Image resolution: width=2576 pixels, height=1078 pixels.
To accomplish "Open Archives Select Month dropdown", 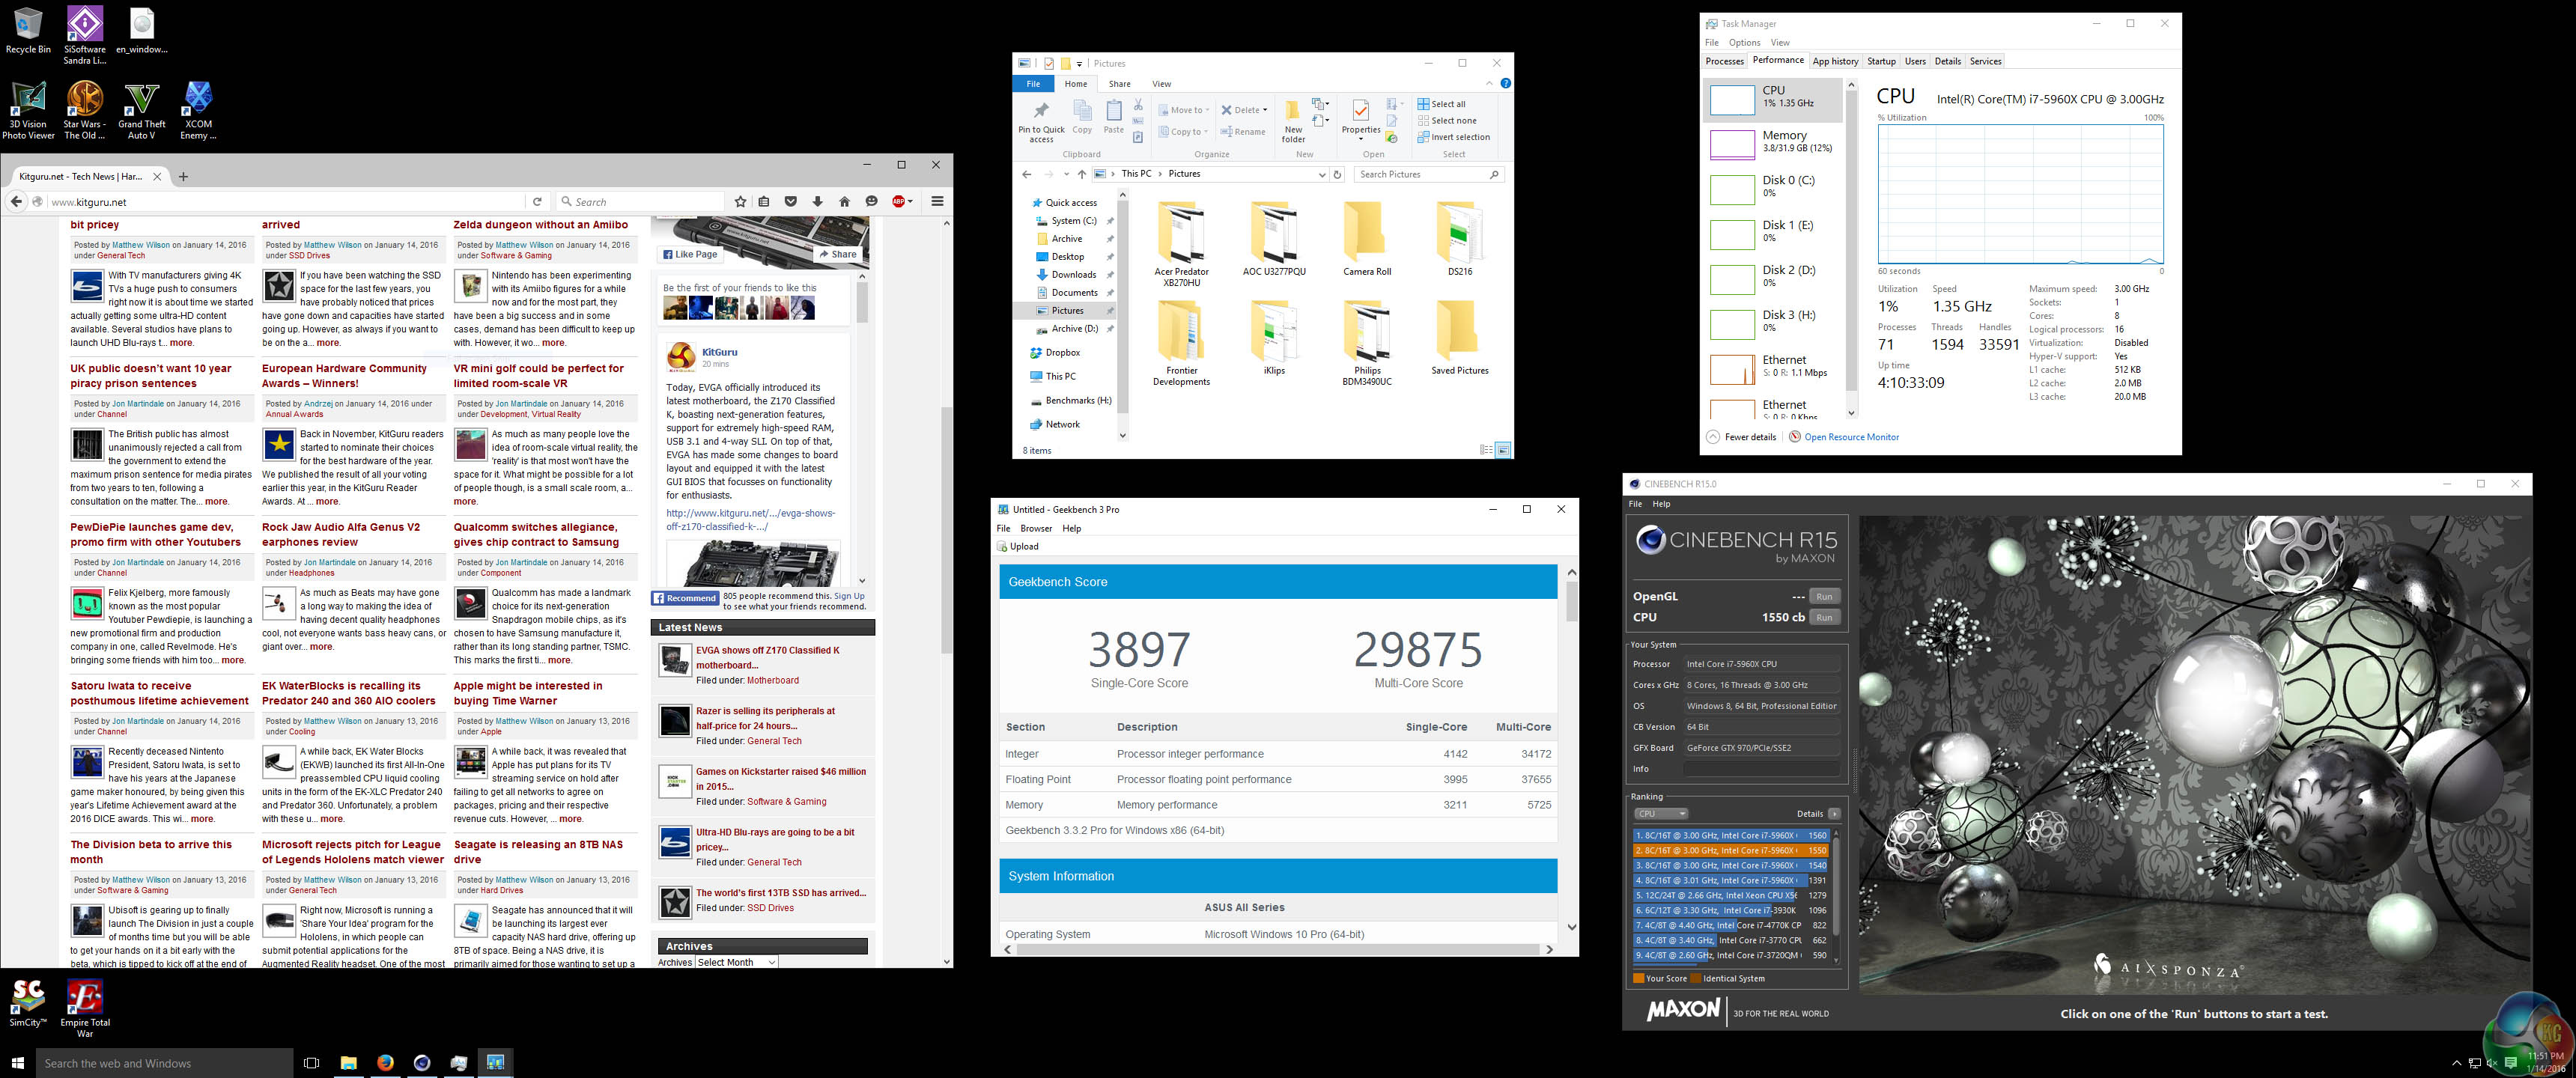I will [736, 962].
